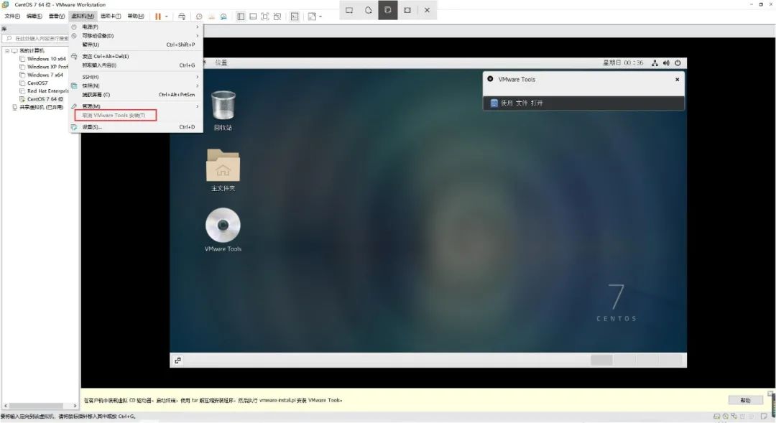The height and width of the screenshot is (423, 776).
Task: Close the snipping overlay toolbar
Action: 427,10
